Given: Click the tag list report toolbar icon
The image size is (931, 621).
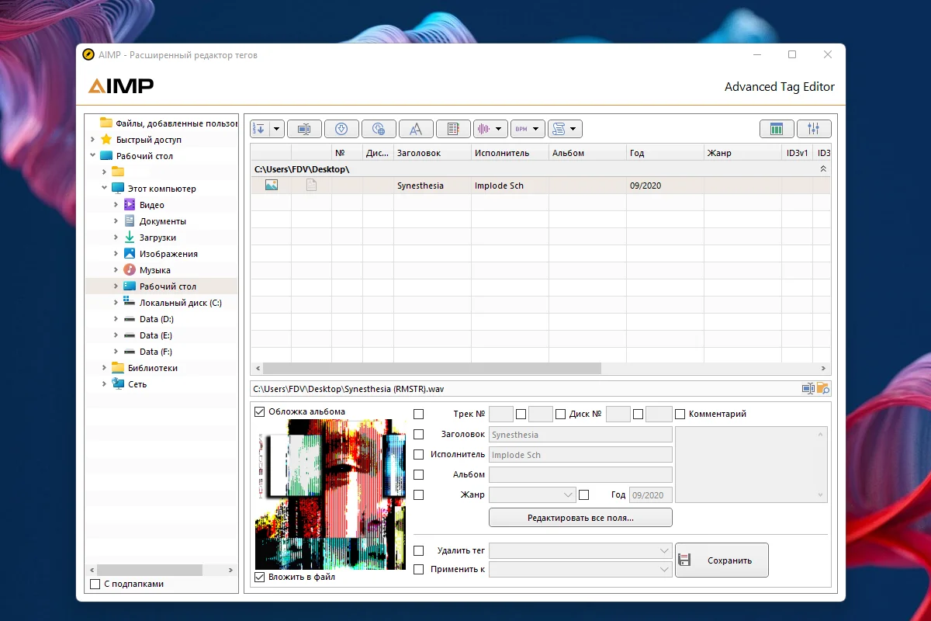Looking at the screenshot, I should pyautogui.click(x=453, y=129).
